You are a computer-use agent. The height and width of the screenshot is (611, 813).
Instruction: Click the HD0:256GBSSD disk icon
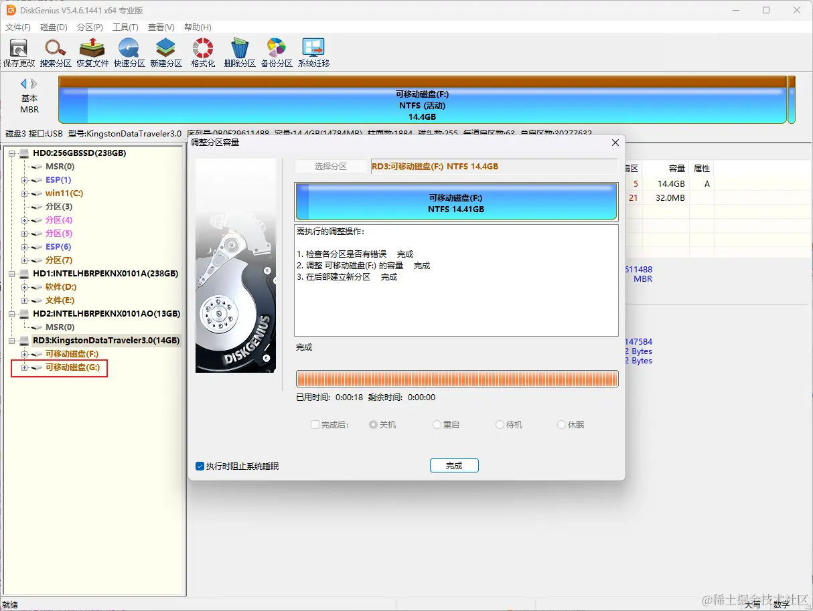tap(24, 153)
